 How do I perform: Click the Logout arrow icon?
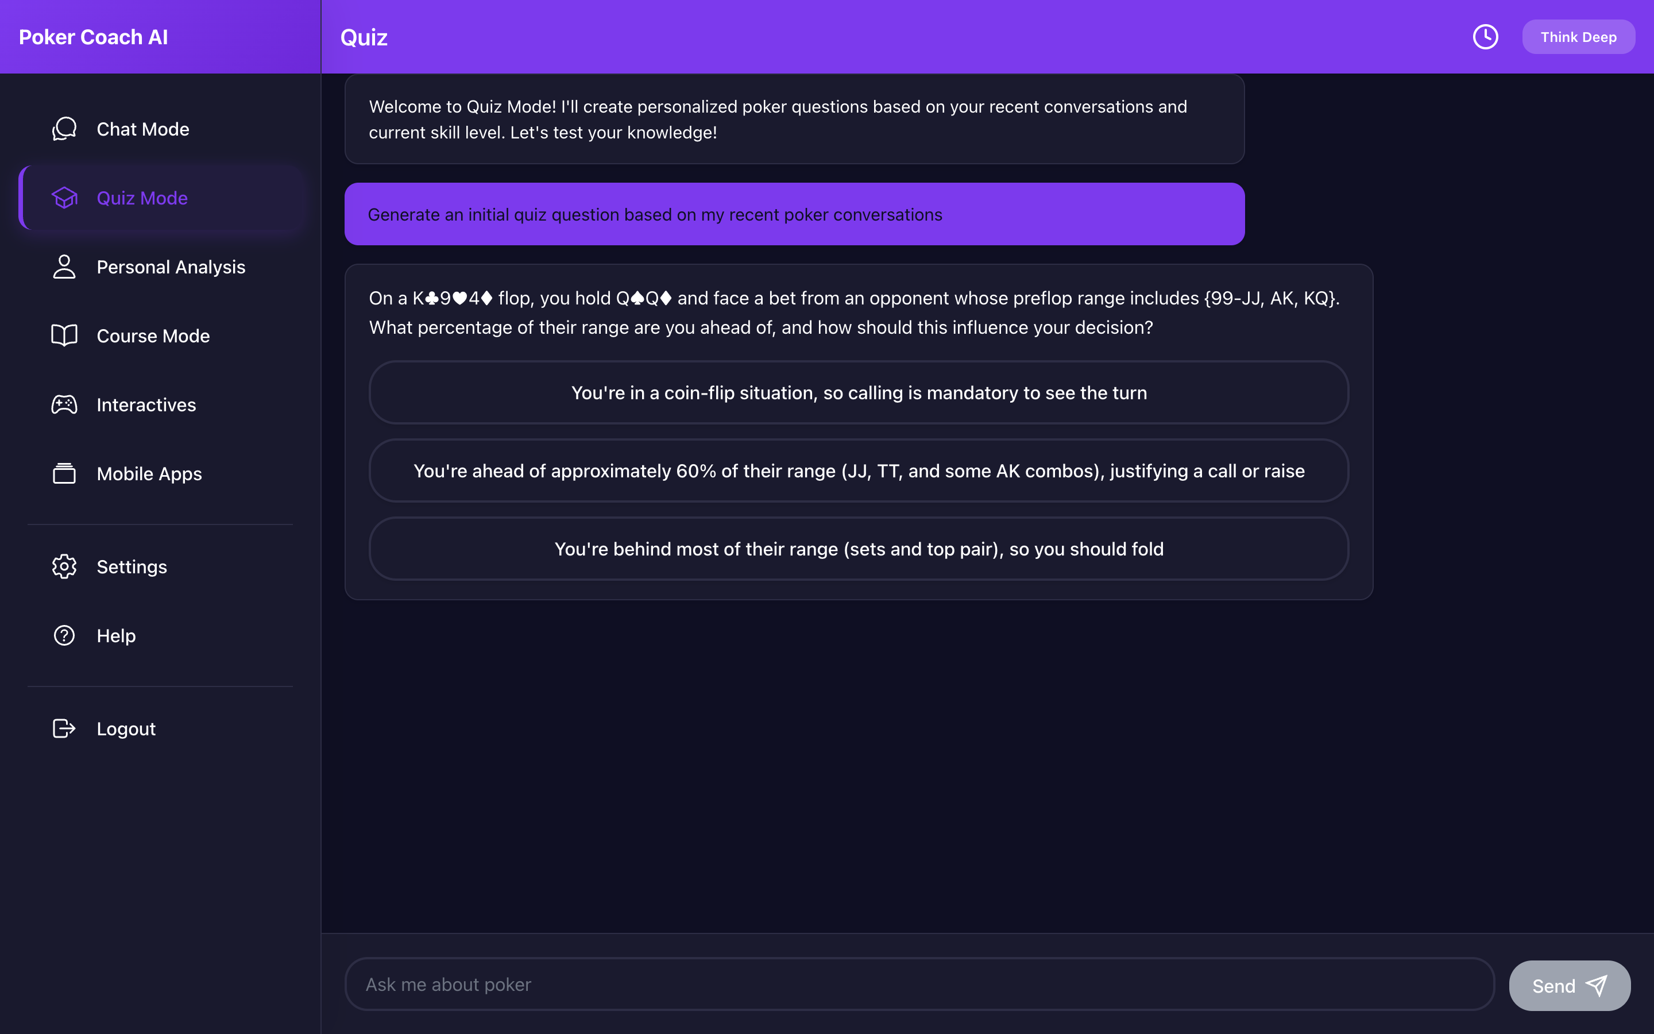click(64, 728)
